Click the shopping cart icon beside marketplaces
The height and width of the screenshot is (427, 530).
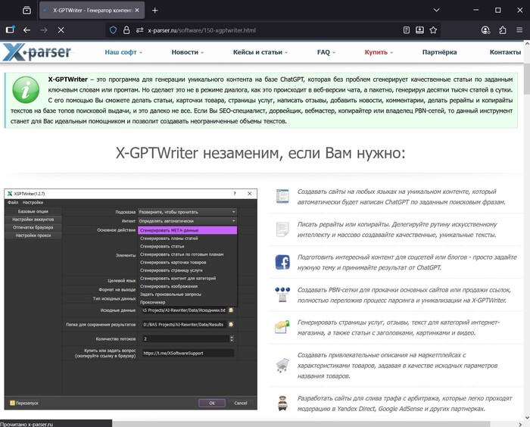[282, 365]
